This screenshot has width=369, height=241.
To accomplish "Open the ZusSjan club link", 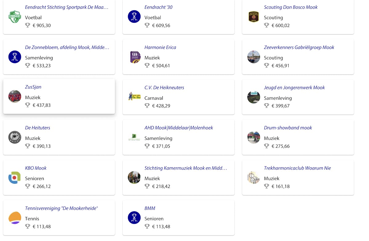I will pyautogui.click(x=33, y=87).
